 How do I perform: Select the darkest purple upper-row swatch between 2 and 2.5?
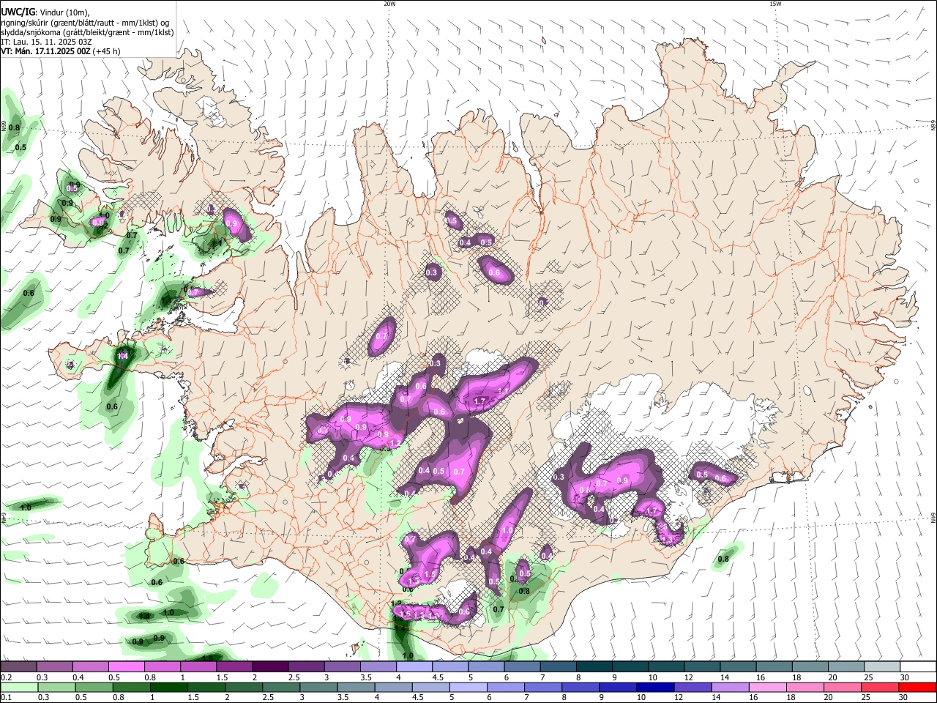[270, 667]
